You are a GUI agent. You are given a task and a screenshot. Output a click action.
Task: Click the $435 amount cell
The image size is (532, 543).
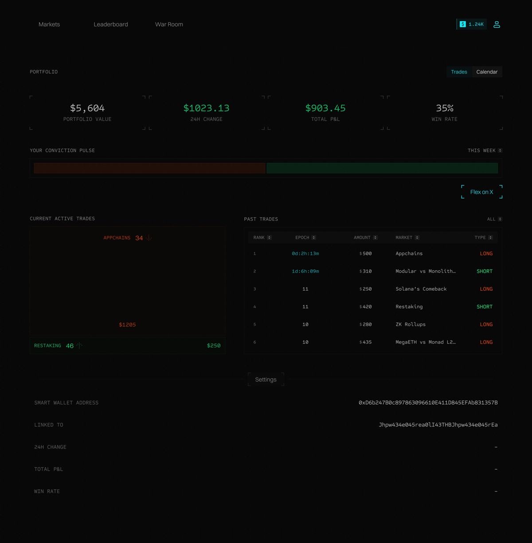(366, 342)
